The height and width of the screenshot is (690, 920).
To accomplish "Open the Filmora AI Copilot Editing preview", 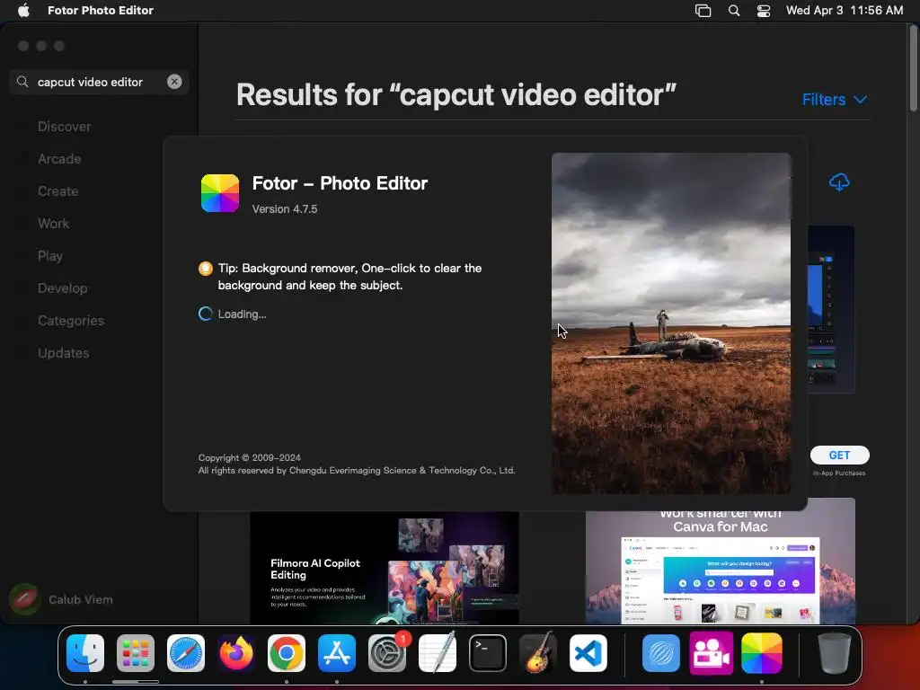I will pos(385,568).
